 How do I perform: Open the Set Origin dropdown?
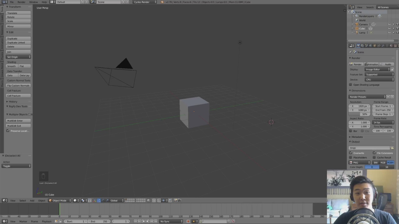point(18,57)
